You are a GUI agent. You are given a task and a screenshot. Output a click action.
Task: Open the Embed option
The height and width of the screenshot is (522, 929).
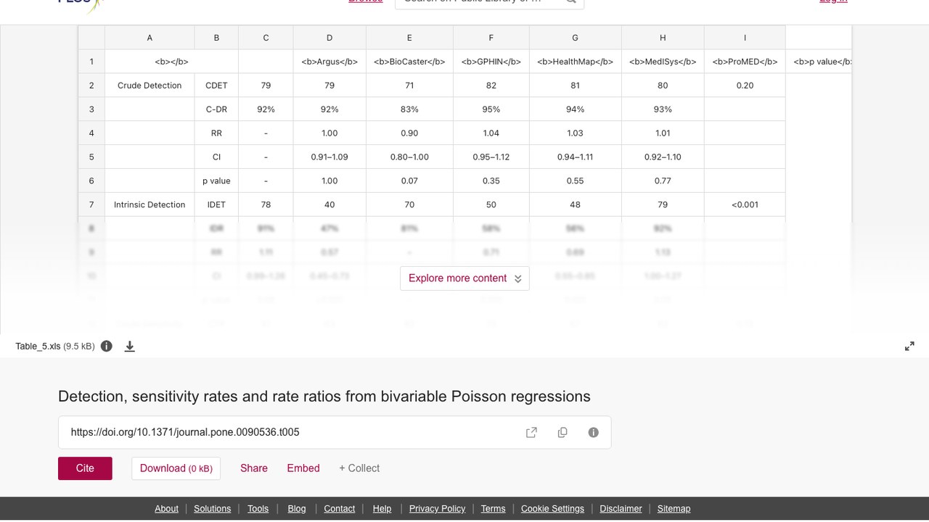point(303,468)
